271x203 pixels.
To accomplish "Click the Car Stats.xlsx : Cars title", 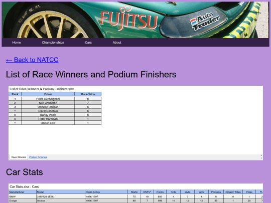I will [x=24, y=186].
